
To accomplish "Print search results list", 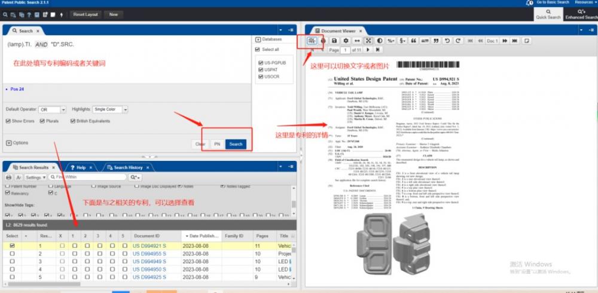I will point(9,178).
